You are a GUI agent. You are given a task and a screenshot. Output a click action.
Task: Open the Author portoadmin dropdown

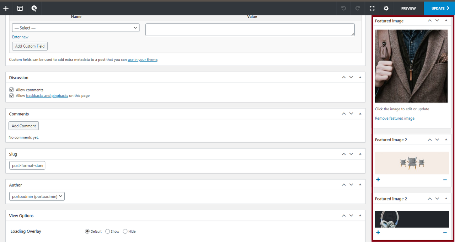(x=37, y=196)
